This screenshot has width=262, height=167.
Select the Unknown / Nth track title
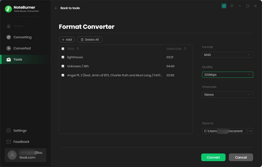coord(78,66)
